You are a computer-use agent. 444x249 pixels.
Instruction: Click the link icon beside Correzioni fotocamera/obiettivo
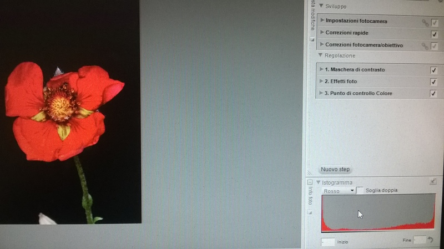[x=425, y=46]
